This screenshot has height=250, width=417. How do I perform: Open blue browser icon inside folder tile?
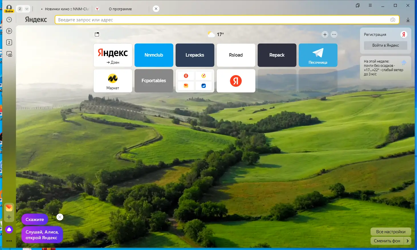204,86
